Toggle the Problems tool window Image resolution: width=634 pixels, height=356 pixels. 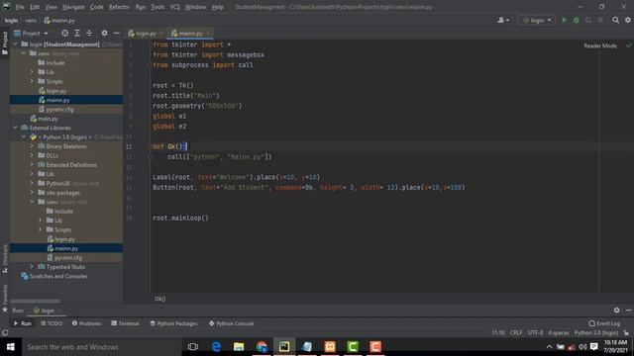tap(86, 323)
